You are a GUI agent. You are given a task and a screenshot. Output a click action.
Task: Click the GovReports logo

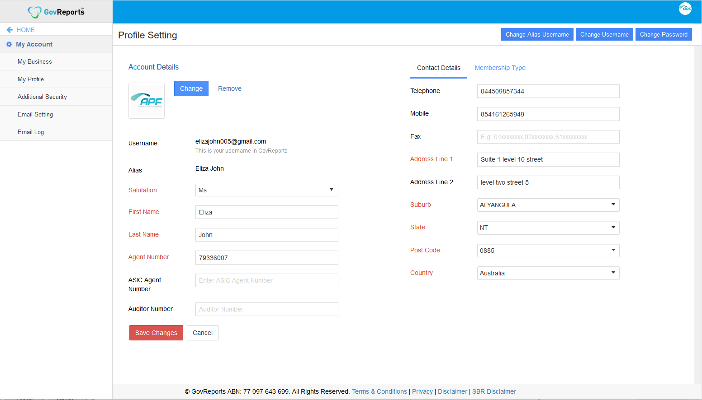tap(56, 12)
